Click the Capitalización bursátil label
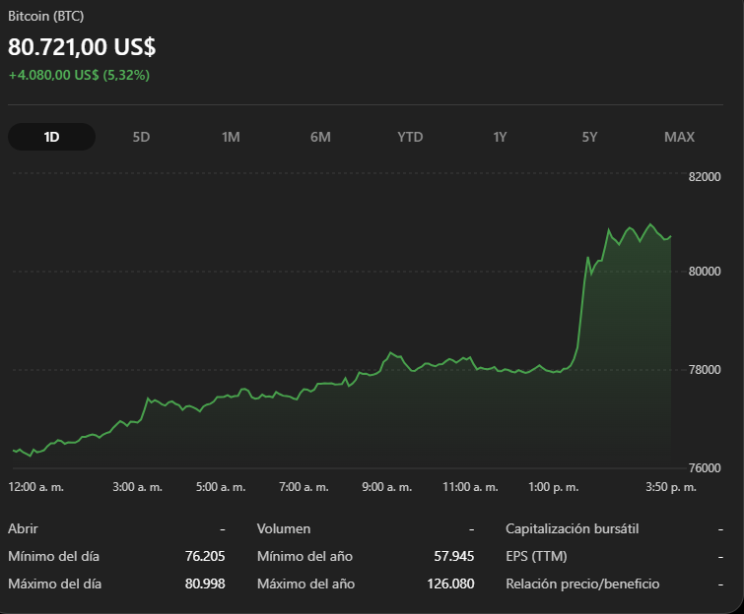744x614 pixels. (x=573, y=528)
